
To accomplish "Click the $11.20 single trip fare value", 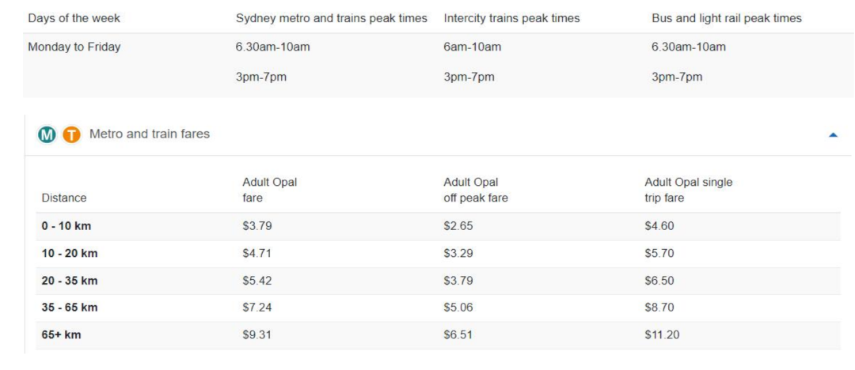I will tap(662, 334).
